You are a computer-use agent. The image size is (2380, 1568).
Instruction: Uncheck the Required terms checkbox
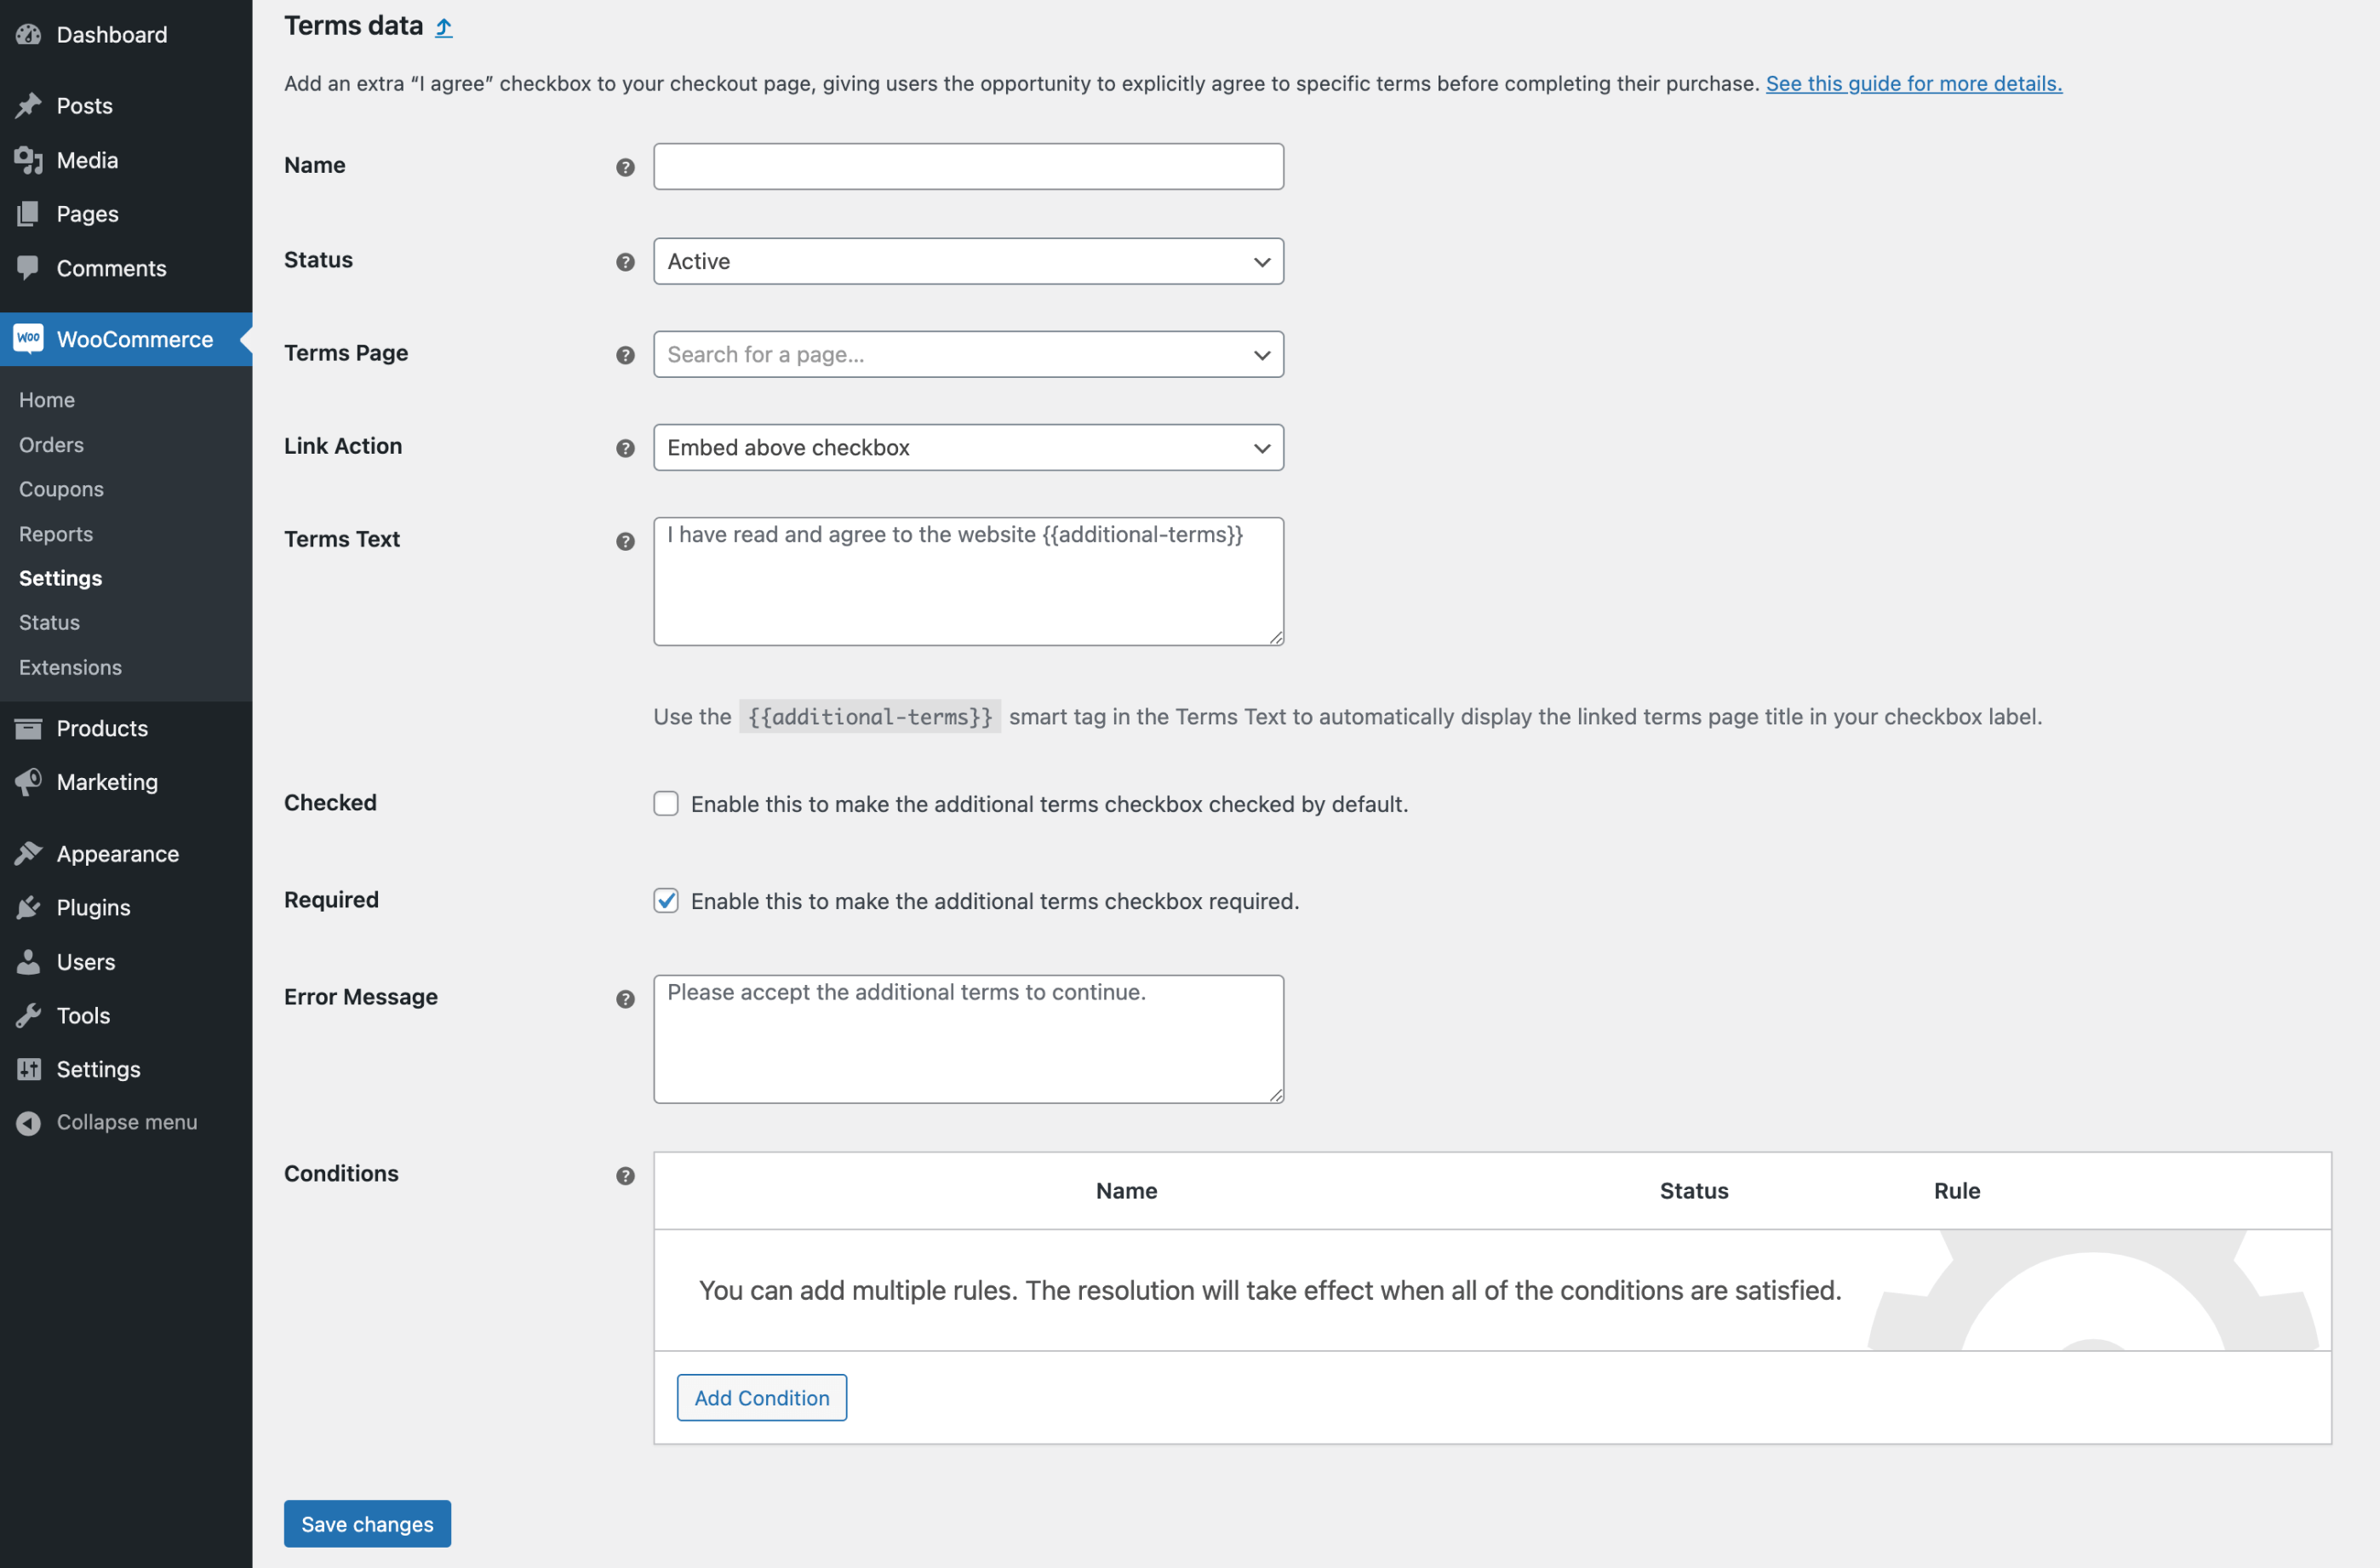tap(666, 901)
